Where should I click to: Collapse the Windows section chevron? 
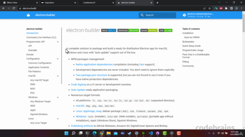(x=58, y=97)
